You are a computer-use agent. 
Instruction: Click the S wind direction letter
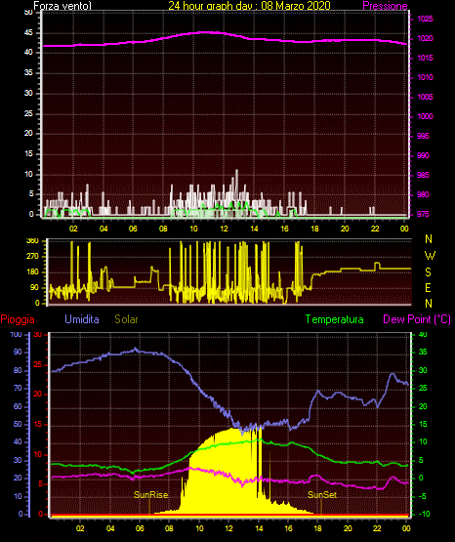[428, 272]
